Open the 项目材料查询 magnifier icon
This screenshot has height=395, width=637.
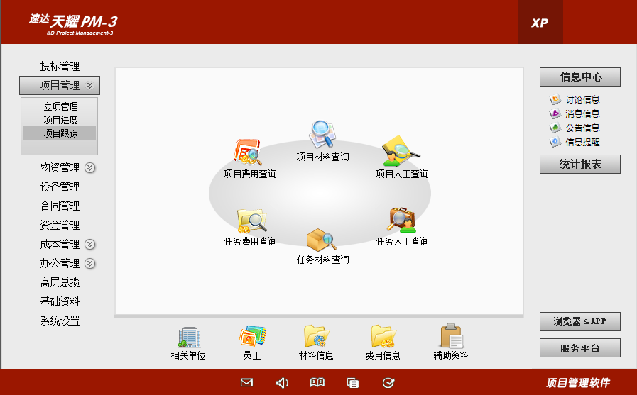click(322, 135)
